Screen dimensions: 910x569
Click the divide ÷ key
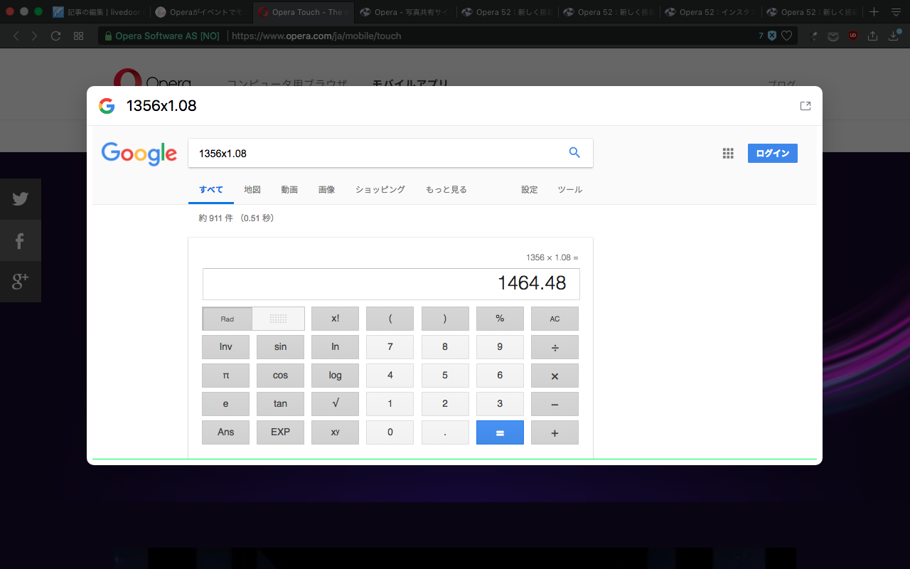555,347
